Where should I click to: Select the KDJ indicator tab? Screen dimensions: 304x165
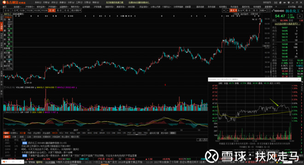tap(61, 133)
